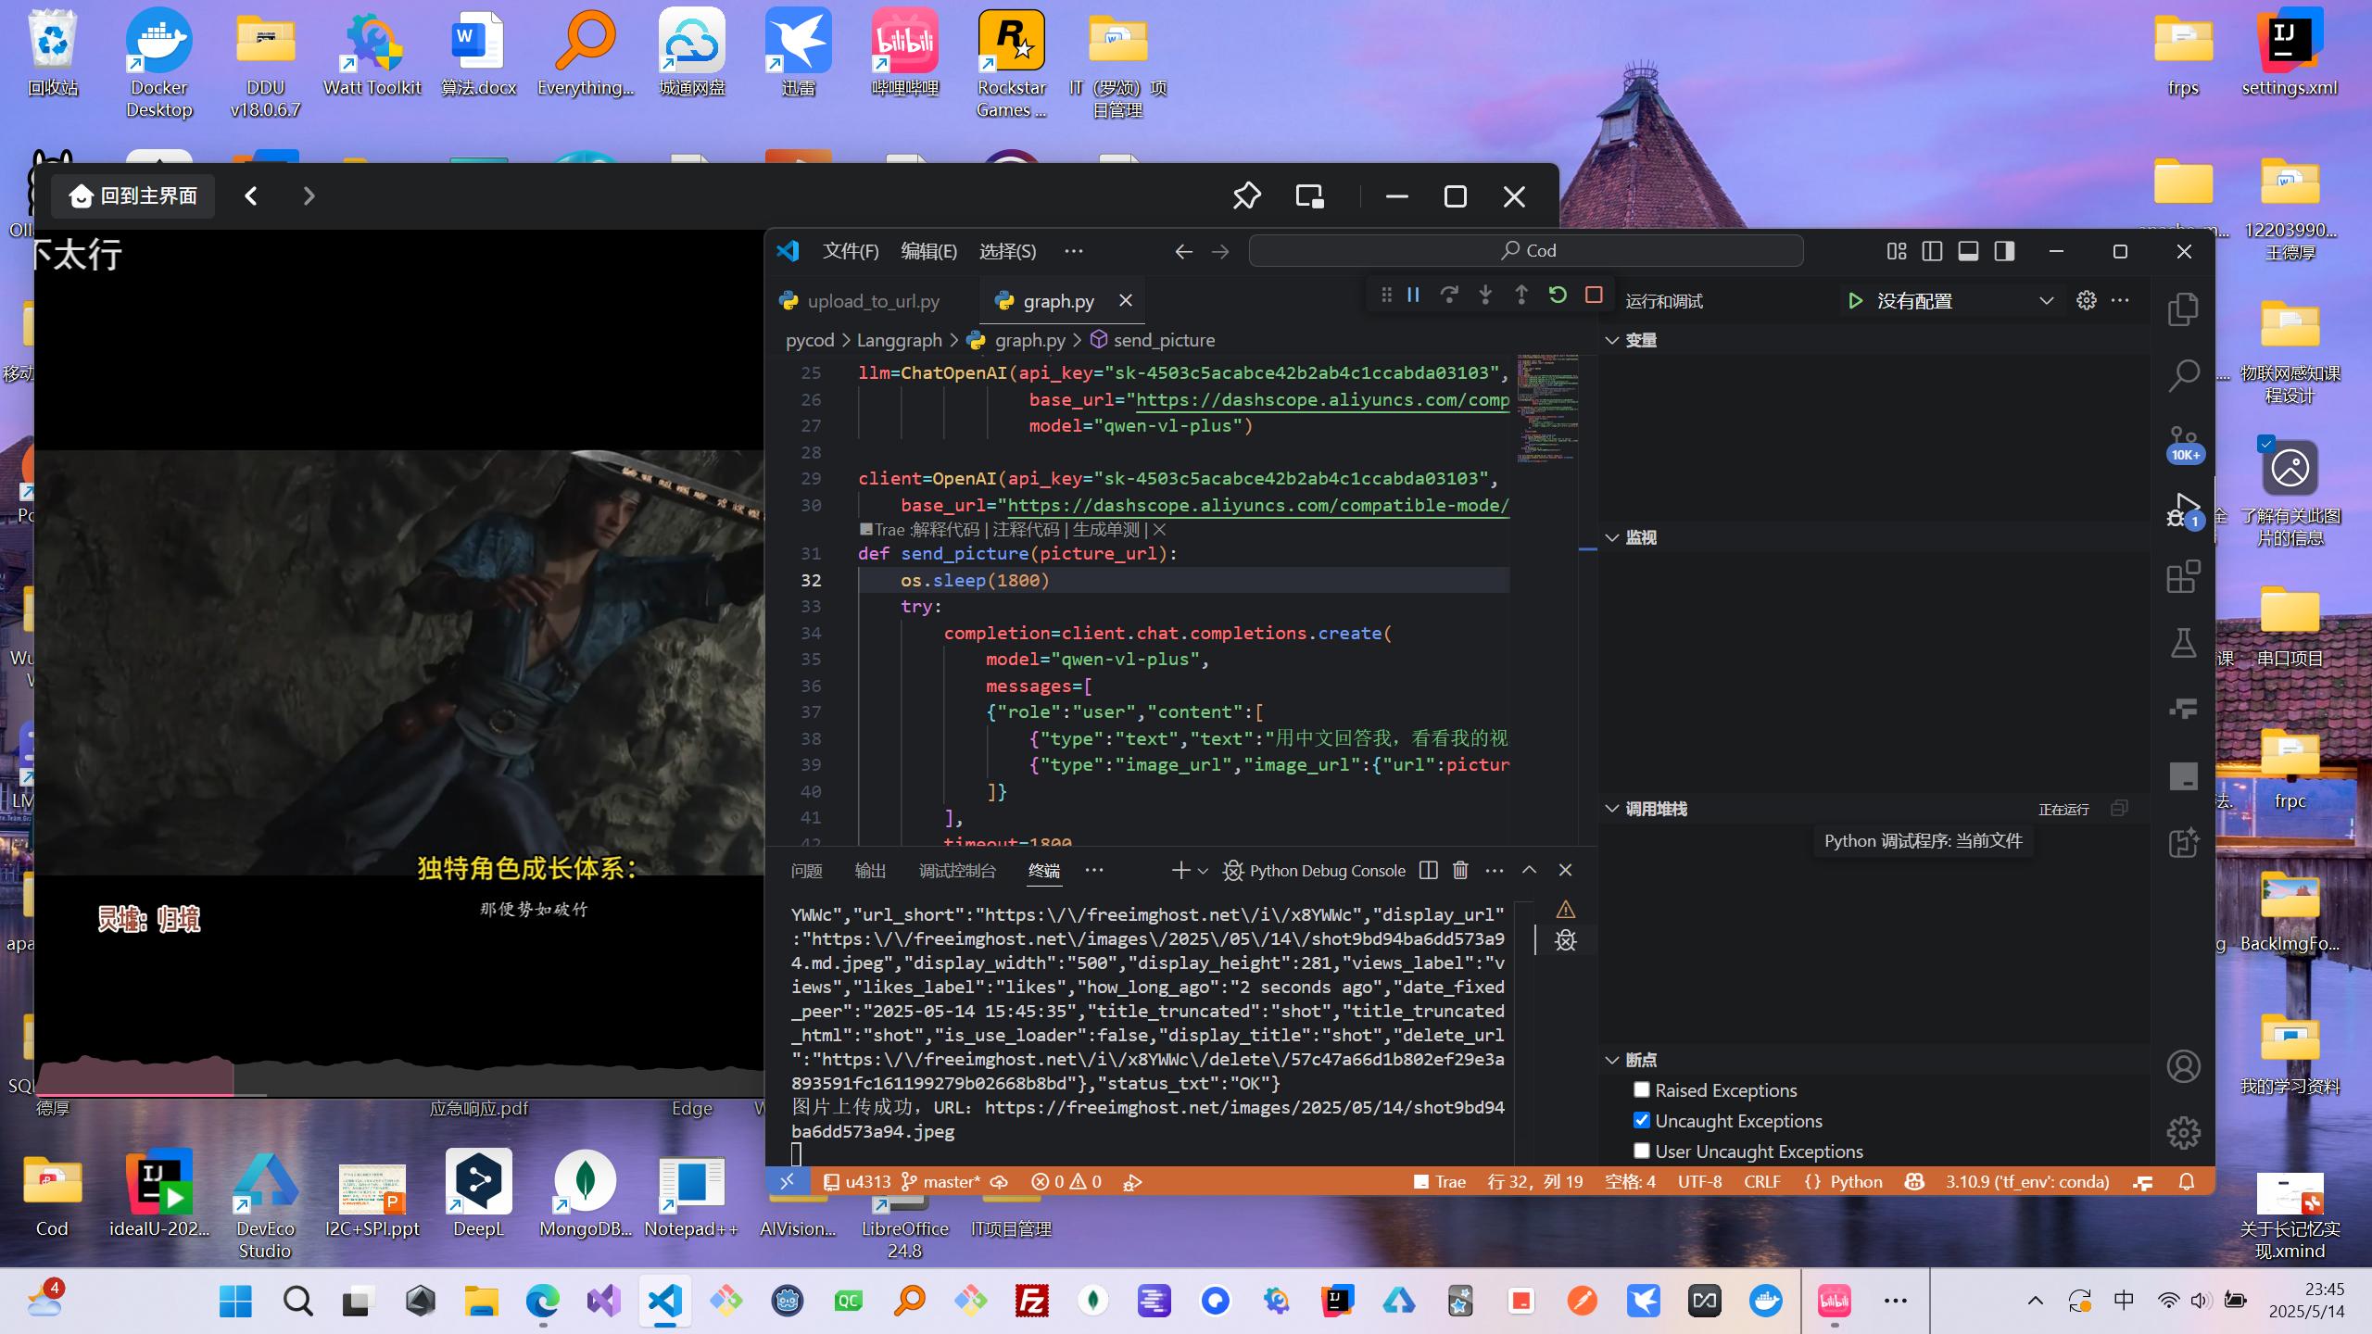The width and height of the screenshot is (2372, 1334).
Task: Open new terminal profile dropdown arrow
Action: pos(1203,871)
